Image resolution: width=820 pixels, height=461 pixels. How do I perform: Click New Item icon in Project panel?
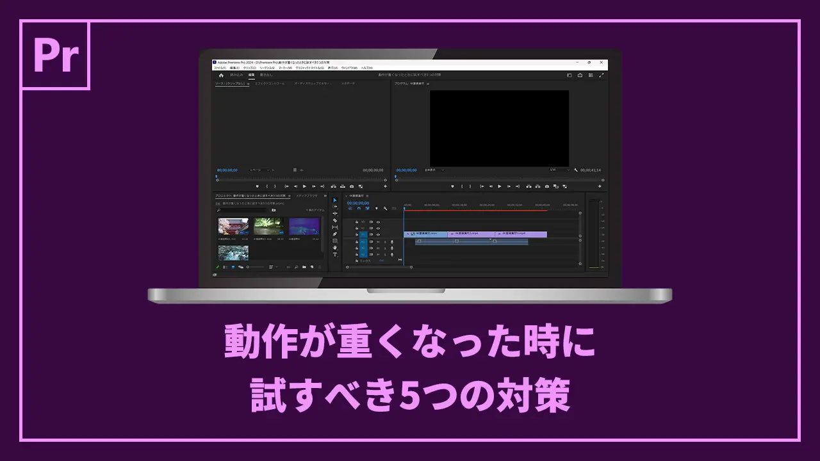tap(312, 267)
